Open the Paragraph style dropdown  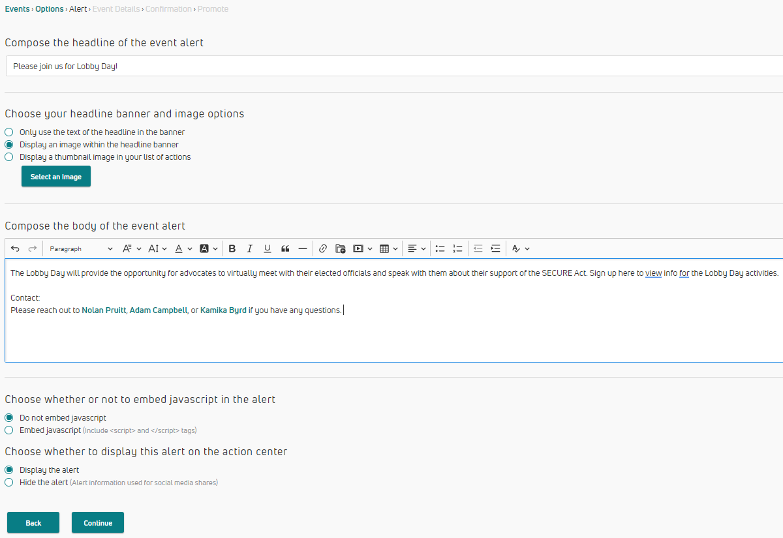(81, 248)
